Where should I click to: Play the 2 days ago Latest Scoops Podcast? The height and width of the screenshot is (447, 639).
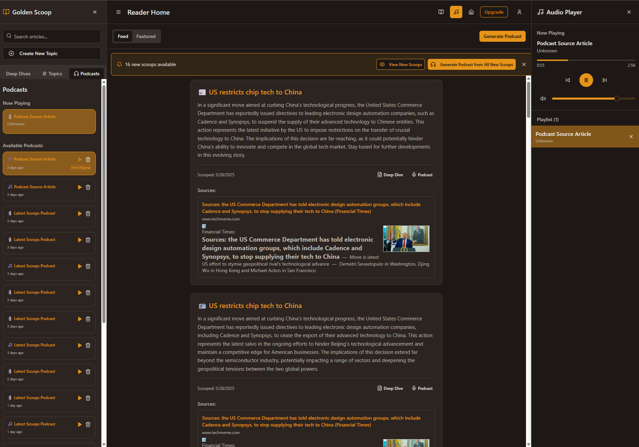[80, 372]
